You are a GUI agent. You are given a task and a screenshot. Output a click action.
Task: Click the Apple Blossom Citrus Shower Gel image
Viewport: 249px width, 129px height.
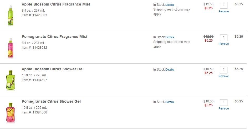coord(11,81)
